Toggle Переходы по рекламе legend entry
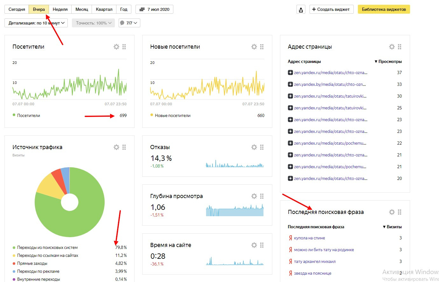 [14, 272]
